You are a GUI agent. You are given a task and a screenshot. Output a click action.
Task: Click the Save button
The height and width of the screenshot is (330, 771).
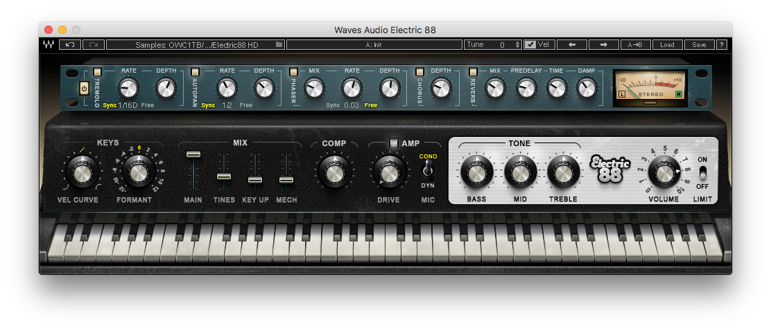[x=699, y=44]
